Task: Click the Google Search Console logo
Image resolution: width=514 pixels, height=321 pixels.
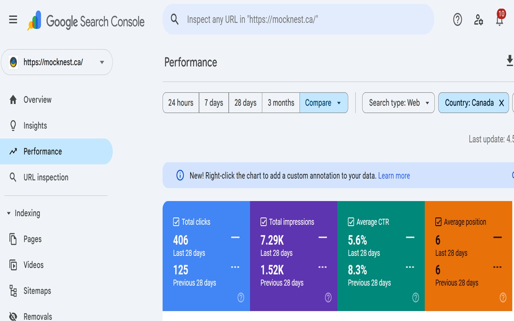Action: tap(85, 21)
